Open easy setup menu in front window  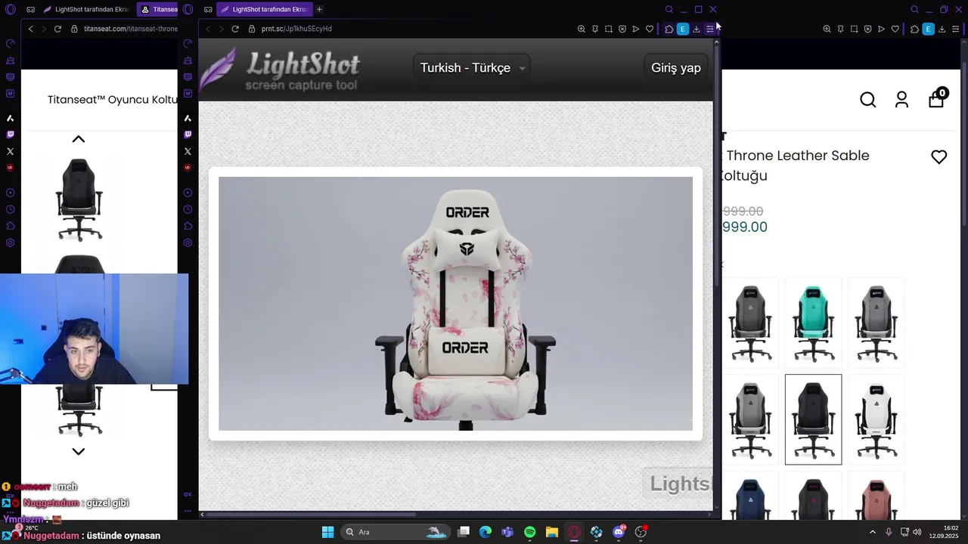click(709, 29)
